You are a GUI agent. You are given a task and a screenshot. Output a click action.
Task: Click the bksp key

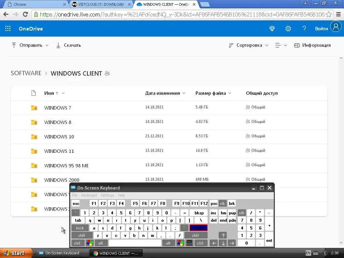click(x=199, y=213)
